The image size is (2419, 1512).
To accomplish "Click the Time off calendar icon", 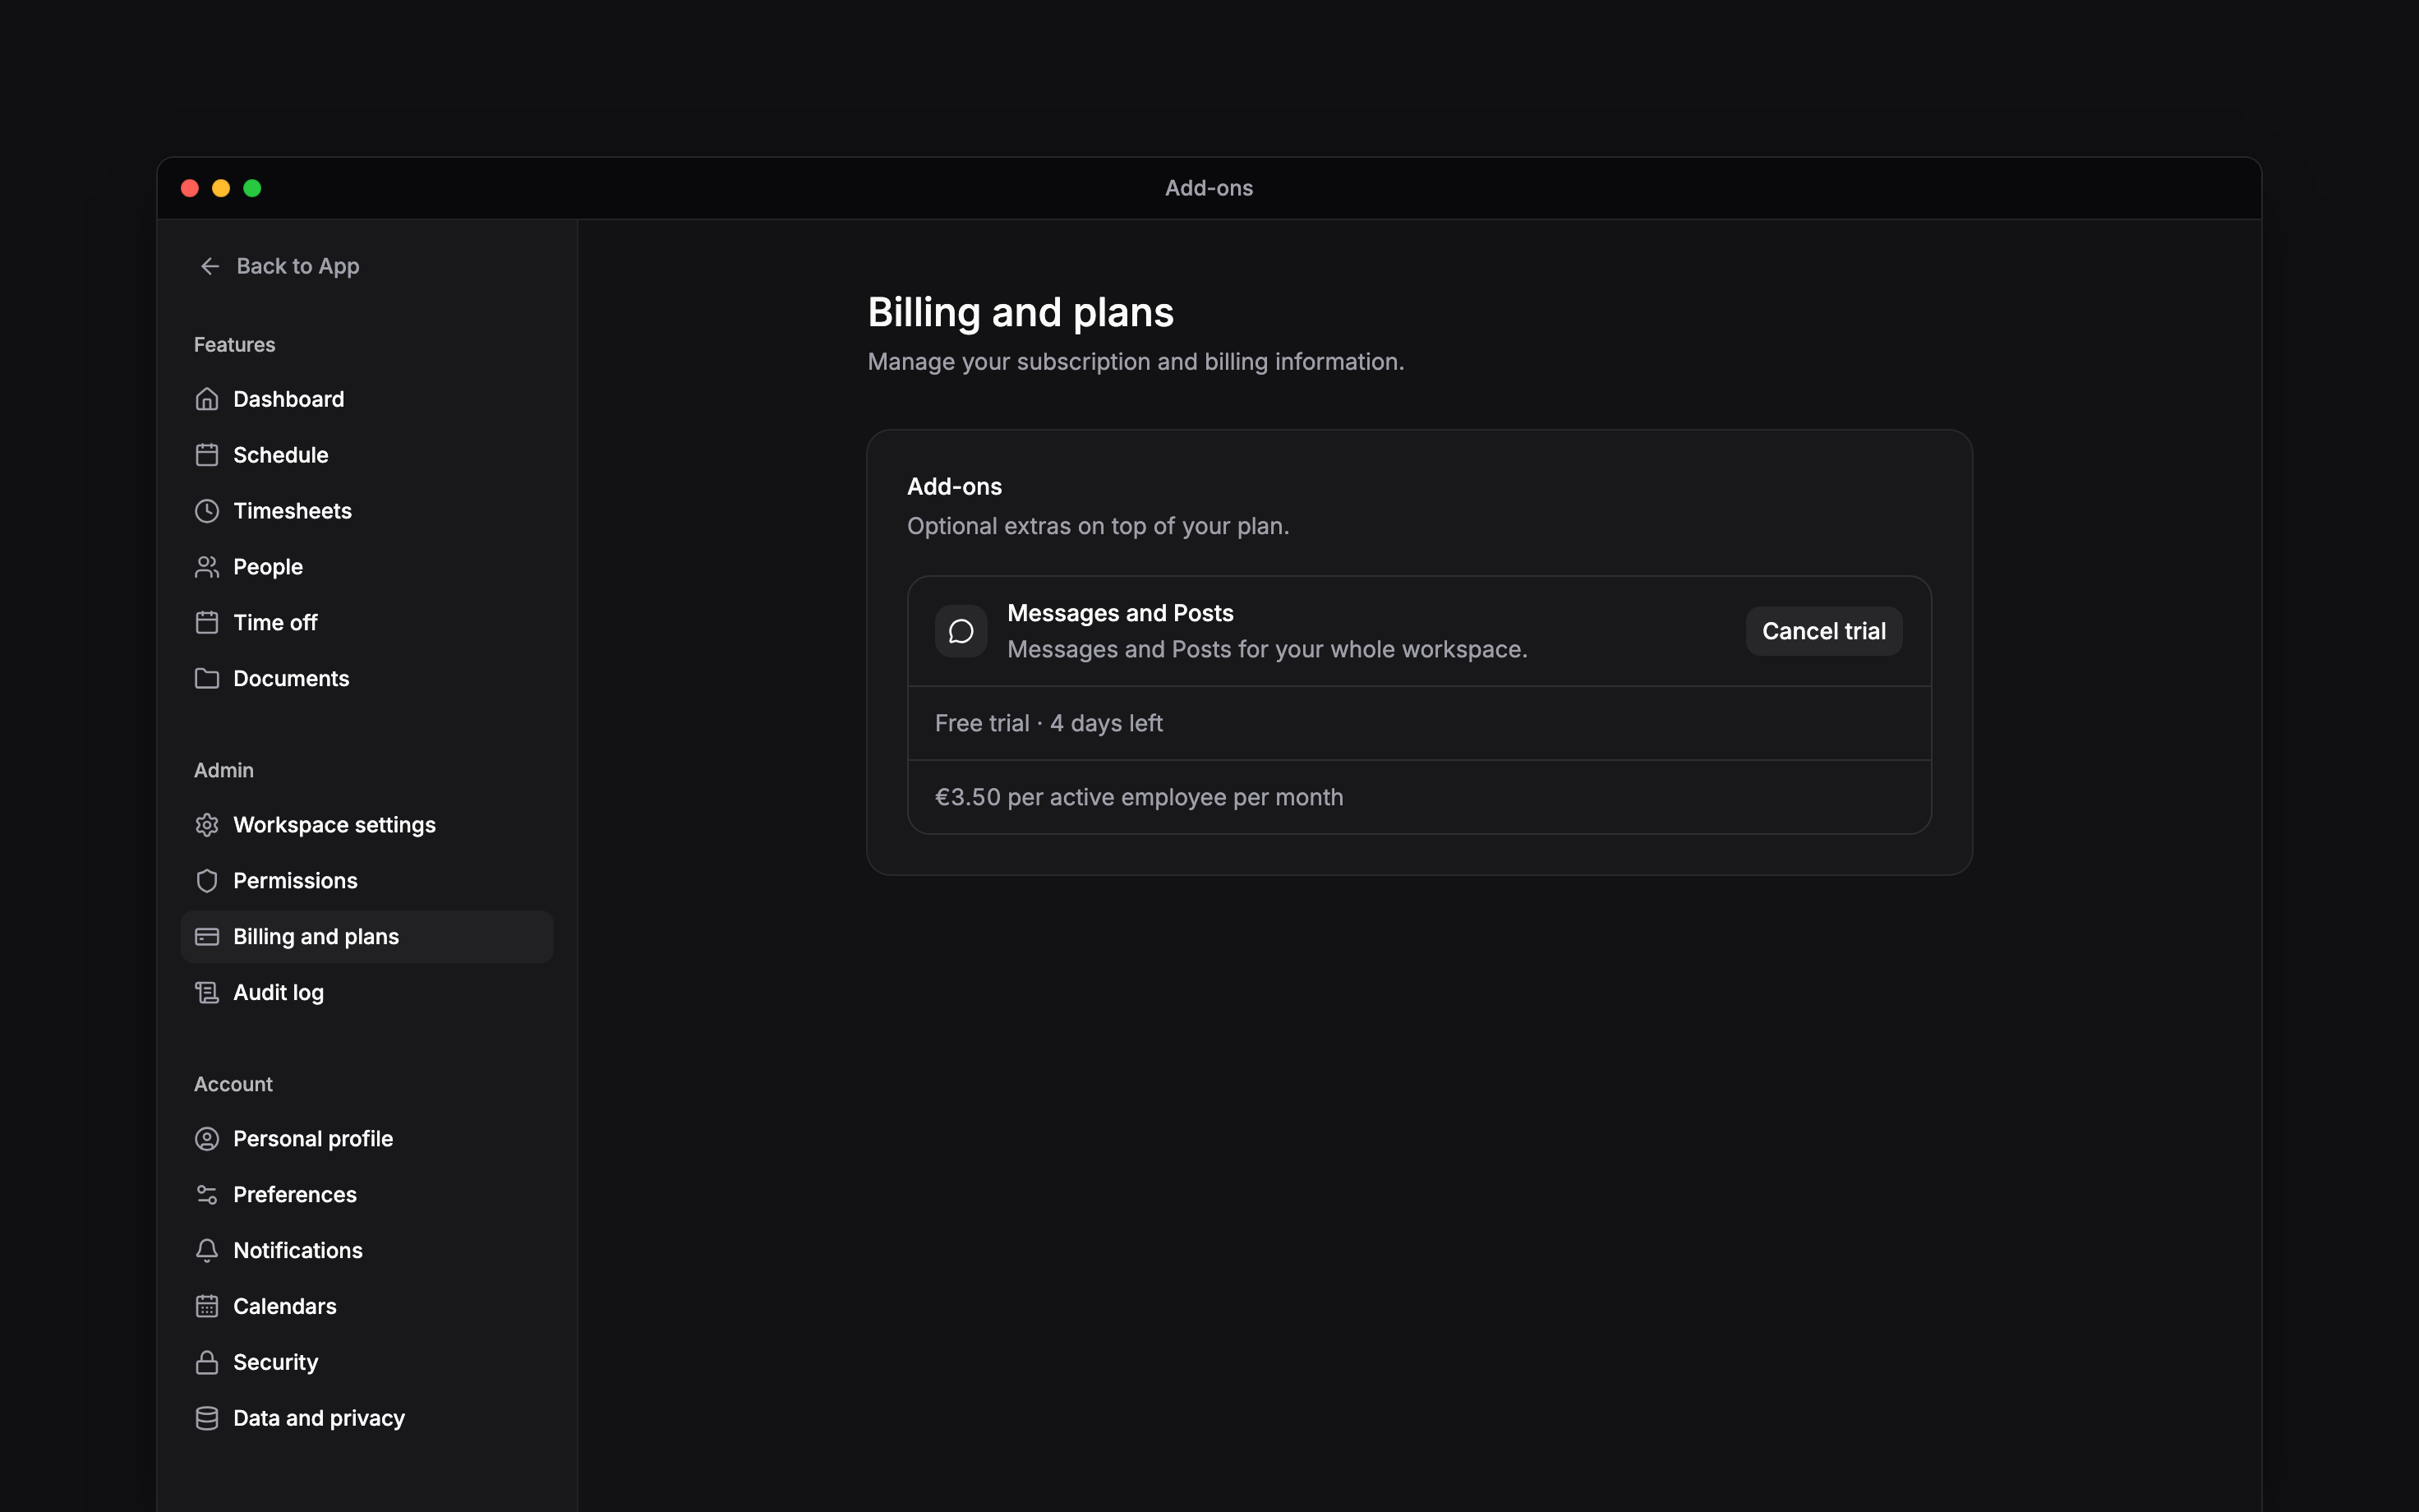I will [207, 623].
